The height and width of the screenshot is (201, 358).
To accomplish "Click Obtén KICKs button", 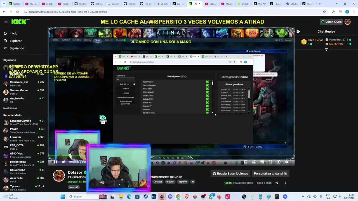I will pos(331,22).
